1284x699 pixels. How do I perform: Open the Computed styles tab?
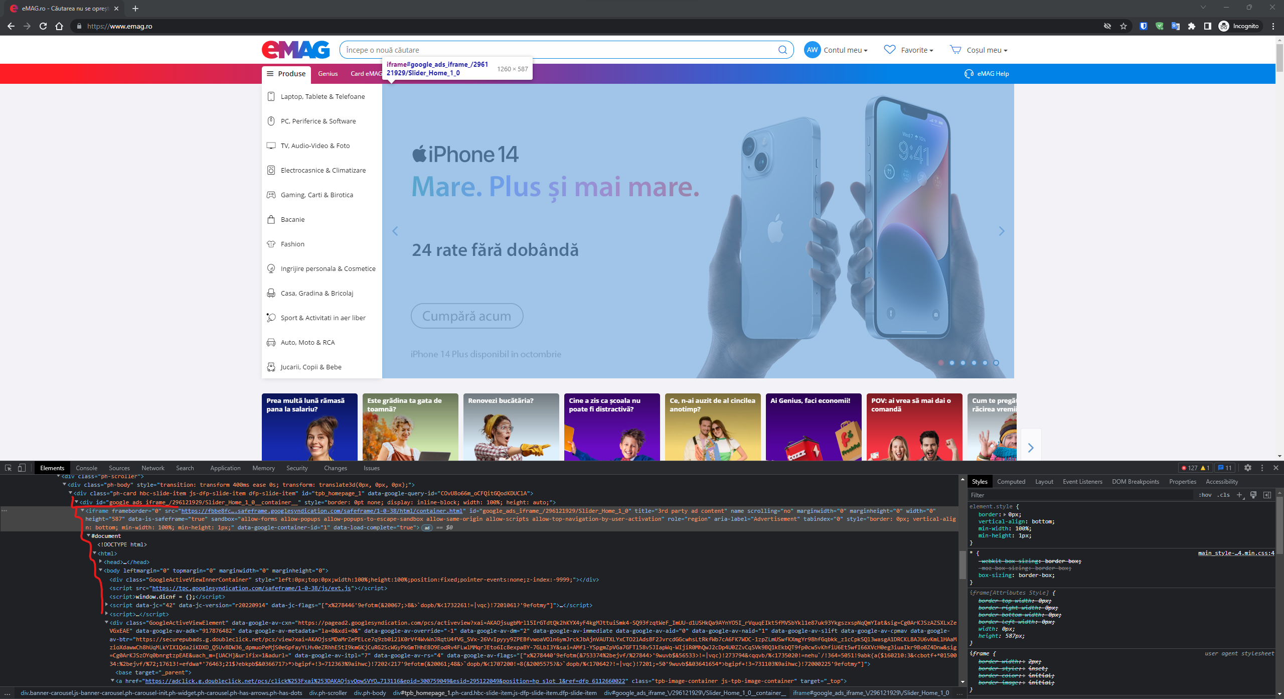[1011, 481]
